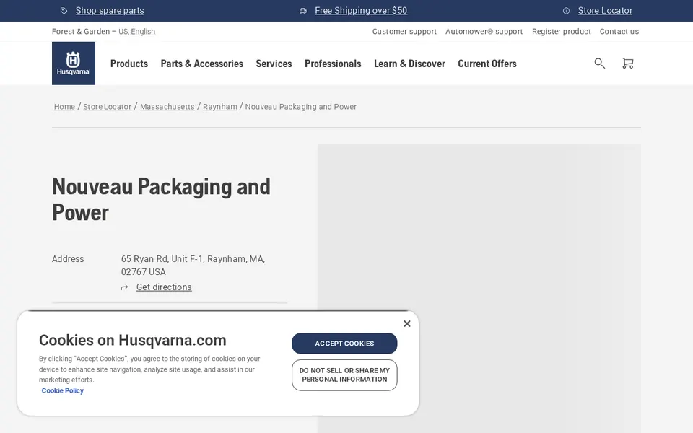Go to Raynham breadcrumb
The width and height of the screenshot is (693, 433).
tap(220, 107)
